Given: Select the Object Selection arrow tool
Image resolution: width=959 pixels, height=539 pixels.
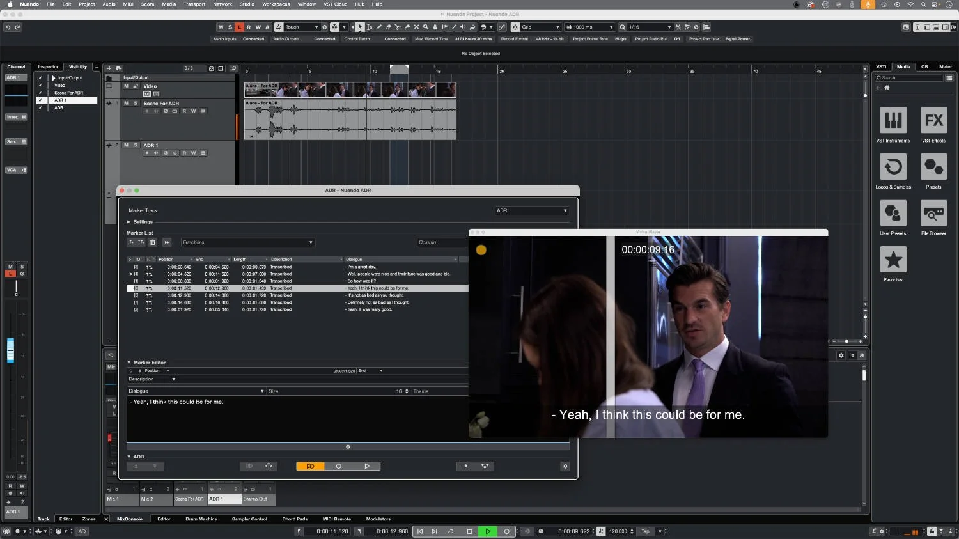Looking at the screenshot, I should (360, 27).
